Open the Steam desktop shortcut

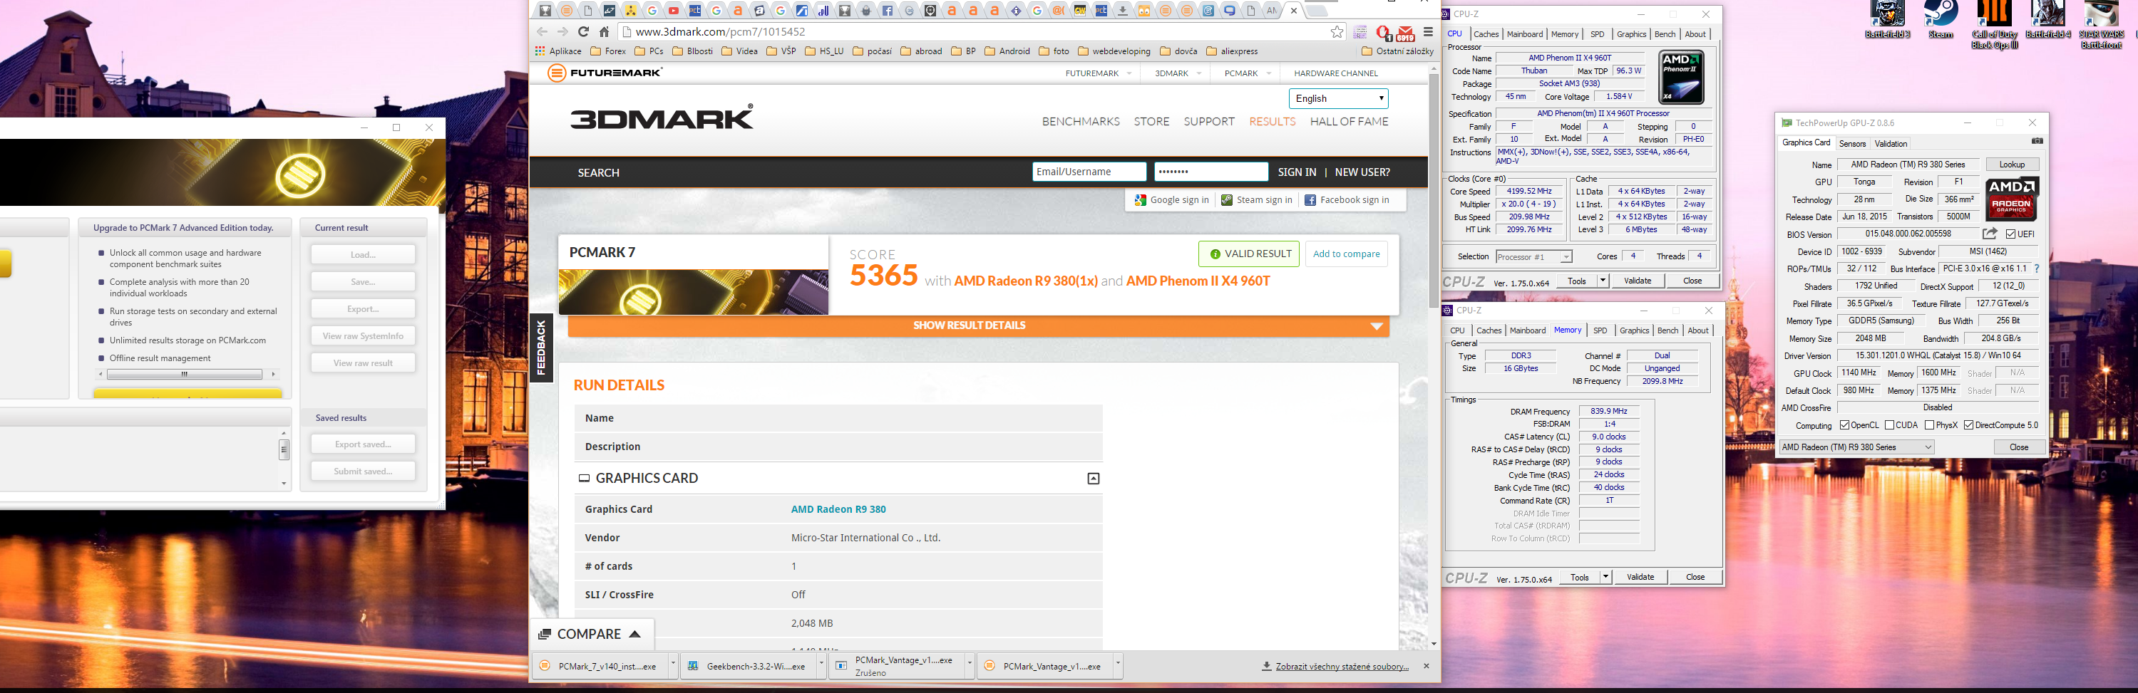click(x=1940, y=20)
